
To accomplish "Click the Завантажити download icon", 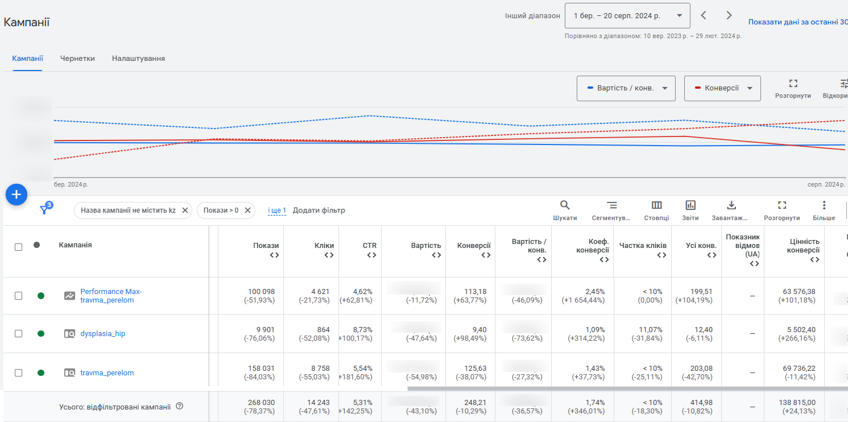I will click(x=731, y=205).
